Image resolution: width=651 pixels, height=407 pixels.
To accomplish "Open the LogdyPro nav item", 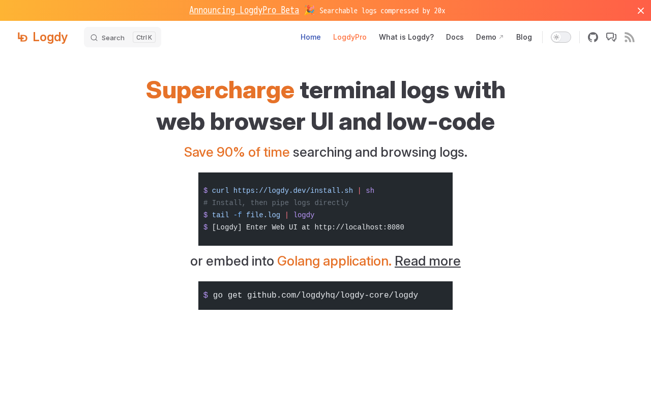I will [x=350, y=37].
